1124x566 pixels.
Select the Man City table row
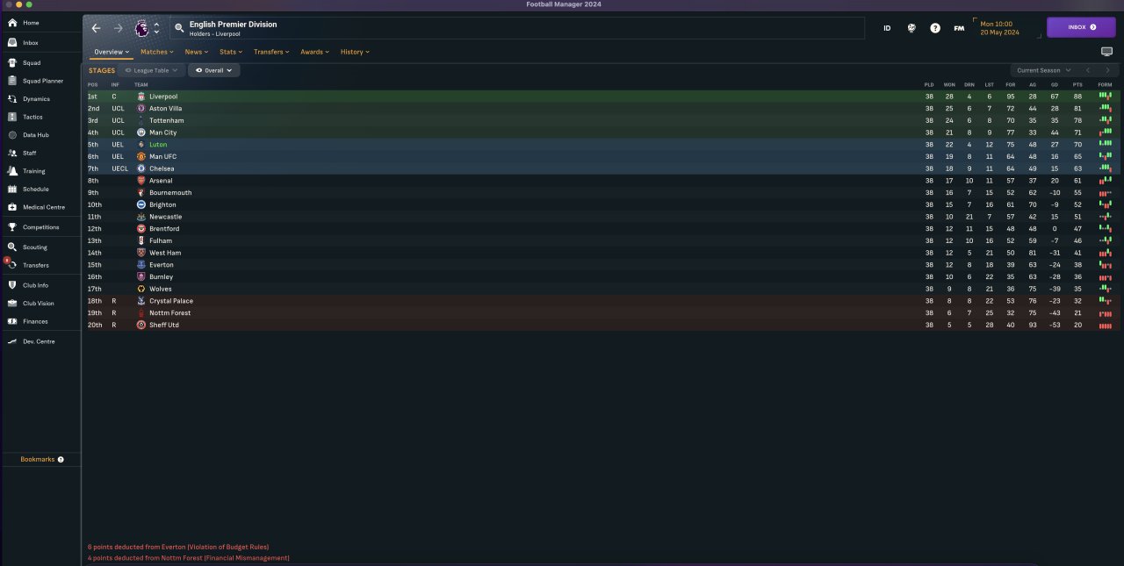[x=602, y=133]
